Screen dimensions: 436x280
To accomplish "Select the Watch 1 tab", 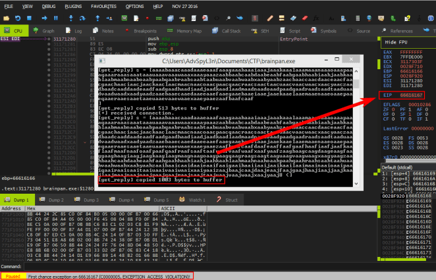I will click(192, 200).
